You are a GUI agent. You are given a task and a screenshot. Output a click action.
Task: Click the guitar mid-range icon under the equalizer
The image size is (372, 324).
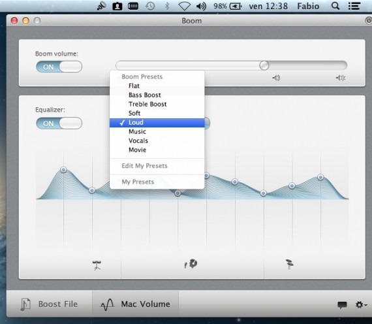point(191,264)
